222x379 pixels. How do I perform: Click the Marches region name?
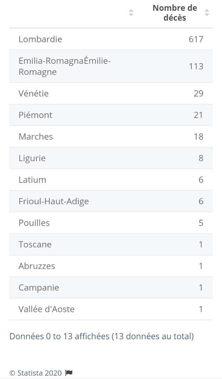pyautogui.click(x=35, y=137)
